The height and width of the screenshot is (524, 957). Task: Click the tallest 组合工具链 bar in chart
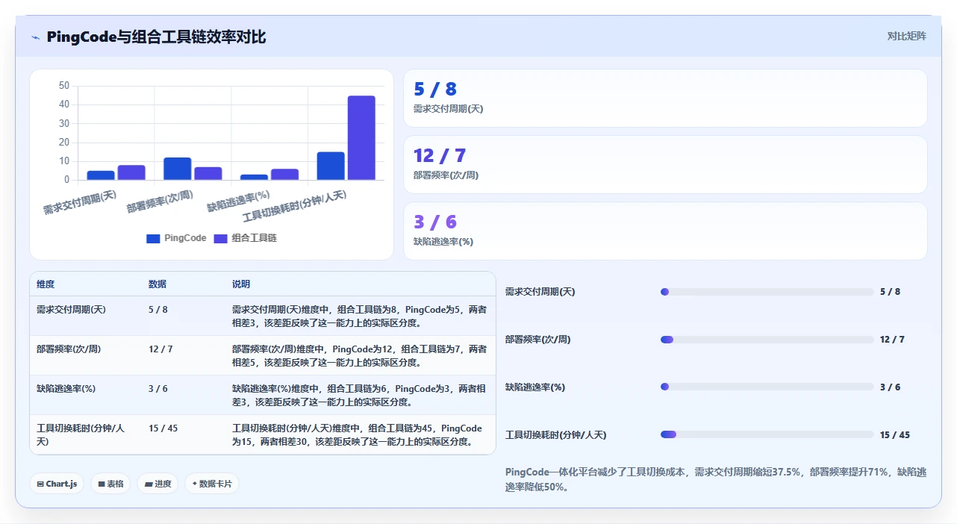tap(361, 137)
